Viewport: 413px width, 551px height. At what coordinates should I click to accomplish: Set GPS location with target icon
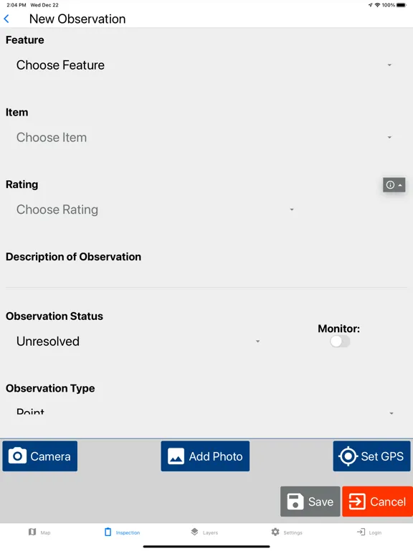371,456
